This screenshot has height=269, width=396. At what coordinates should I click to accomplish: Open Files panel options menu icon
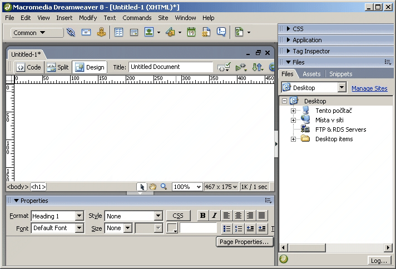388,62
